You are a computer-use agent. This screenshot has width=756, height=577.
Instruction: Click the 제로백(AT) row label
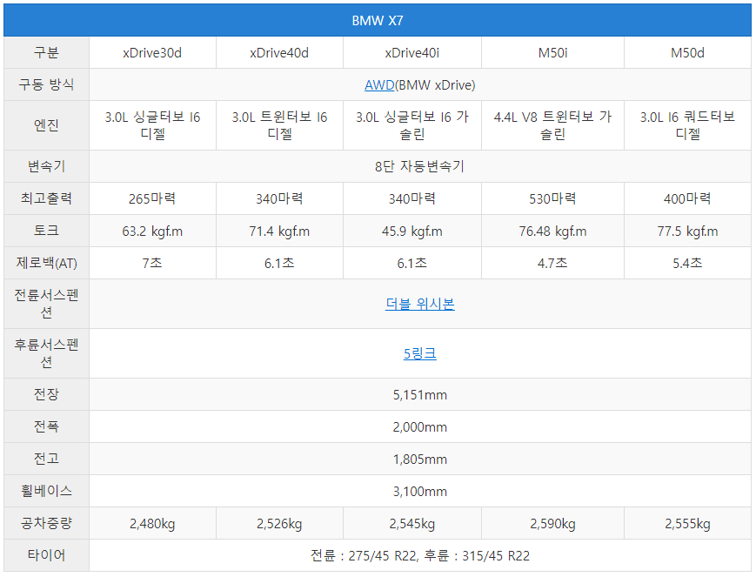click(x=46, y=263)
